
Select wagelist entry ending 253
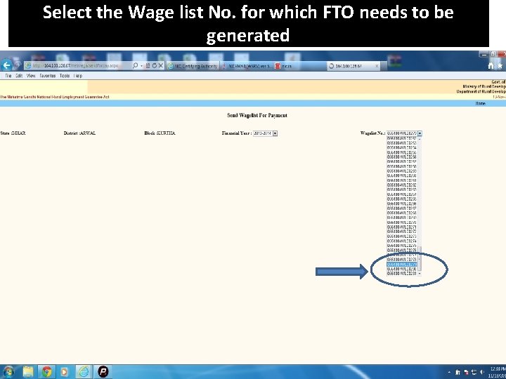pos(401,142)
